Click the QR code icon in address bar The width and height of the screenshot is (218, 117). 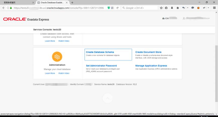pos(112,8)
